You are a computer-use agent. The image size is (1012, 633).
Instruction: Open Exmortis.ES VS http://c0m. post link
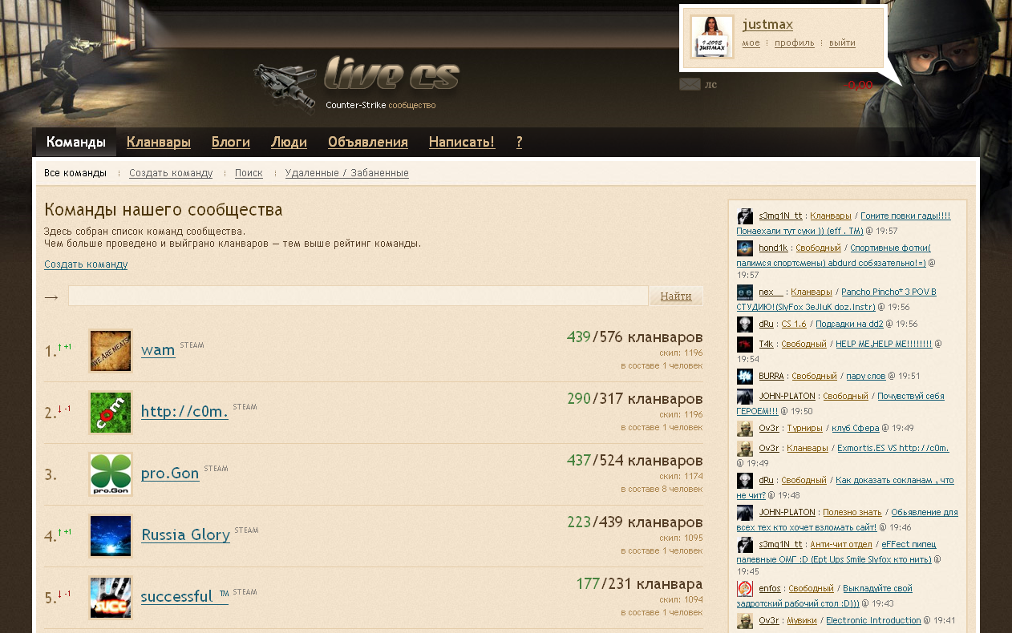(x=893, y=449)
